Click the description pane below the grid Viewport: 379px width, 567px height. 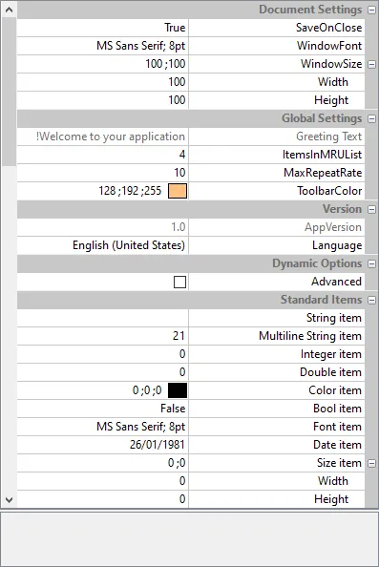pyautogui.click(x=189, y=538)
